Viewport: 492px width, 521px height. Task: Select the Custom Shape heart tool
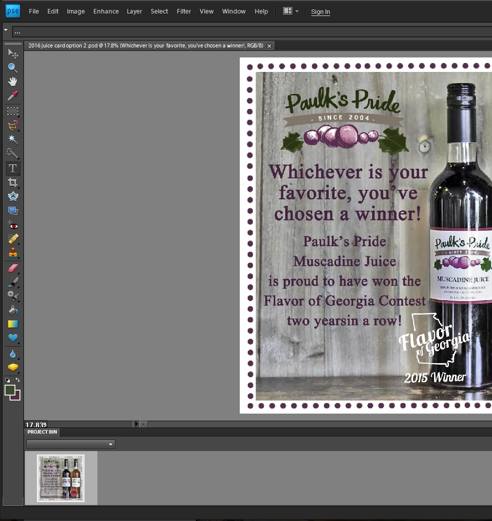pyautogui.click(x=12, y=338)
